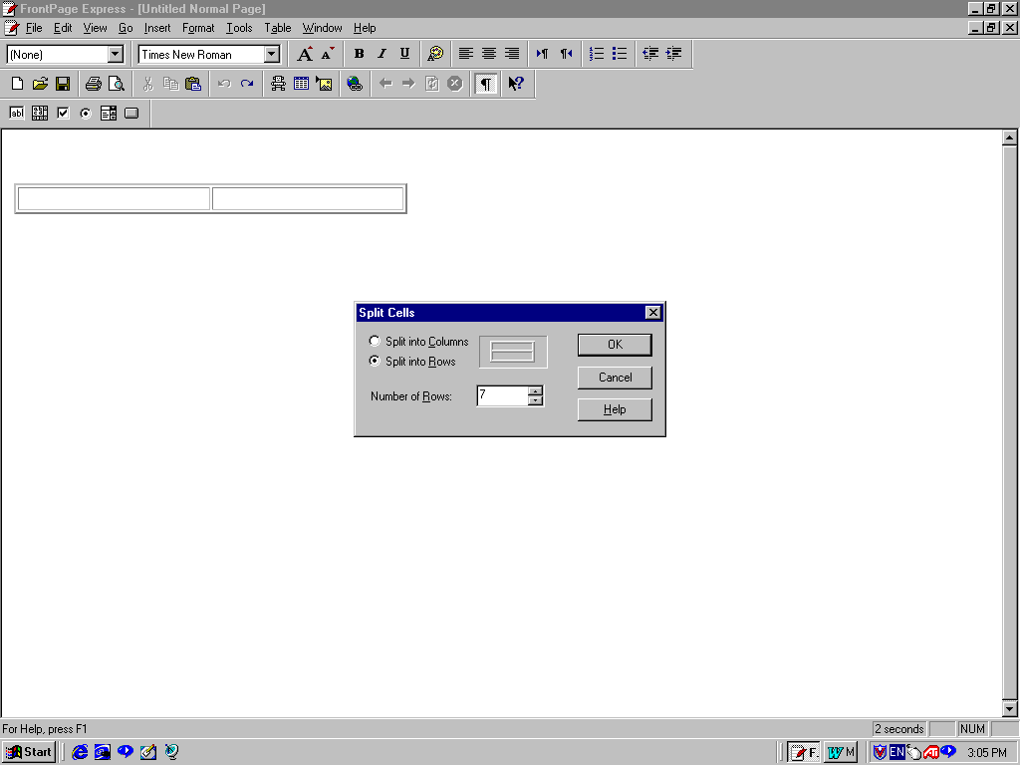Screen dimensions: 1020x765
Task: Increase Number of Rows with up arrow
Action: click(536, 390)
